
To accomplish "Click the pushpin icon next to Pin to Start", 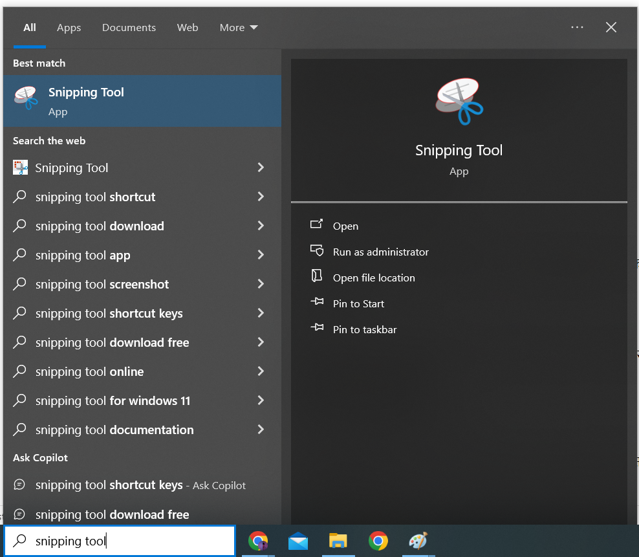I will (316, 303).
